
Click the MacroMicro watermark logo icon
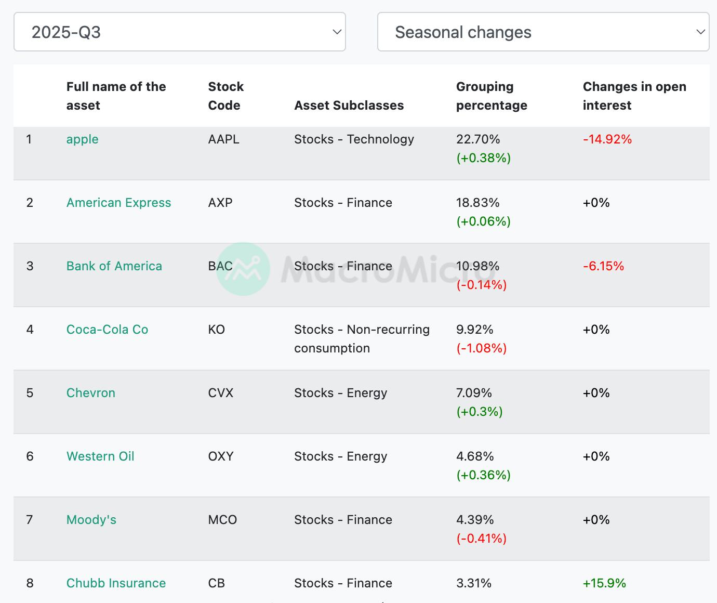click(x=243, y=269)
